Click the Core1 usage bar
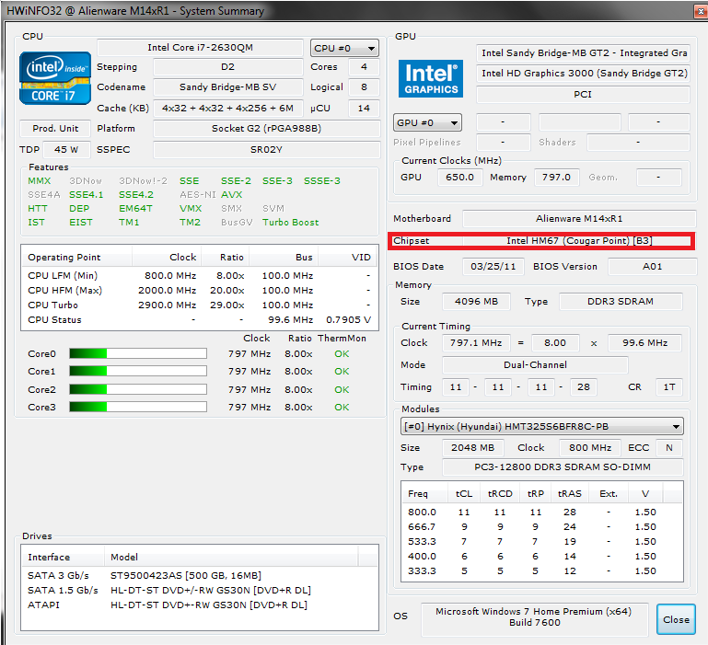The height and width of the screenshot is (645, 708). (x=138, y=371)
